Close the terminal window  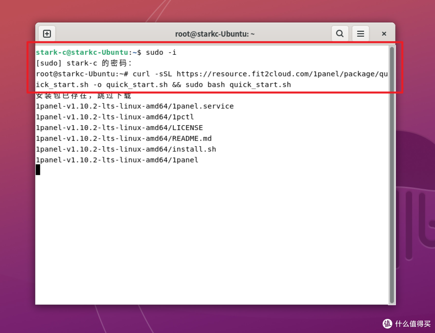coord(384,34)
